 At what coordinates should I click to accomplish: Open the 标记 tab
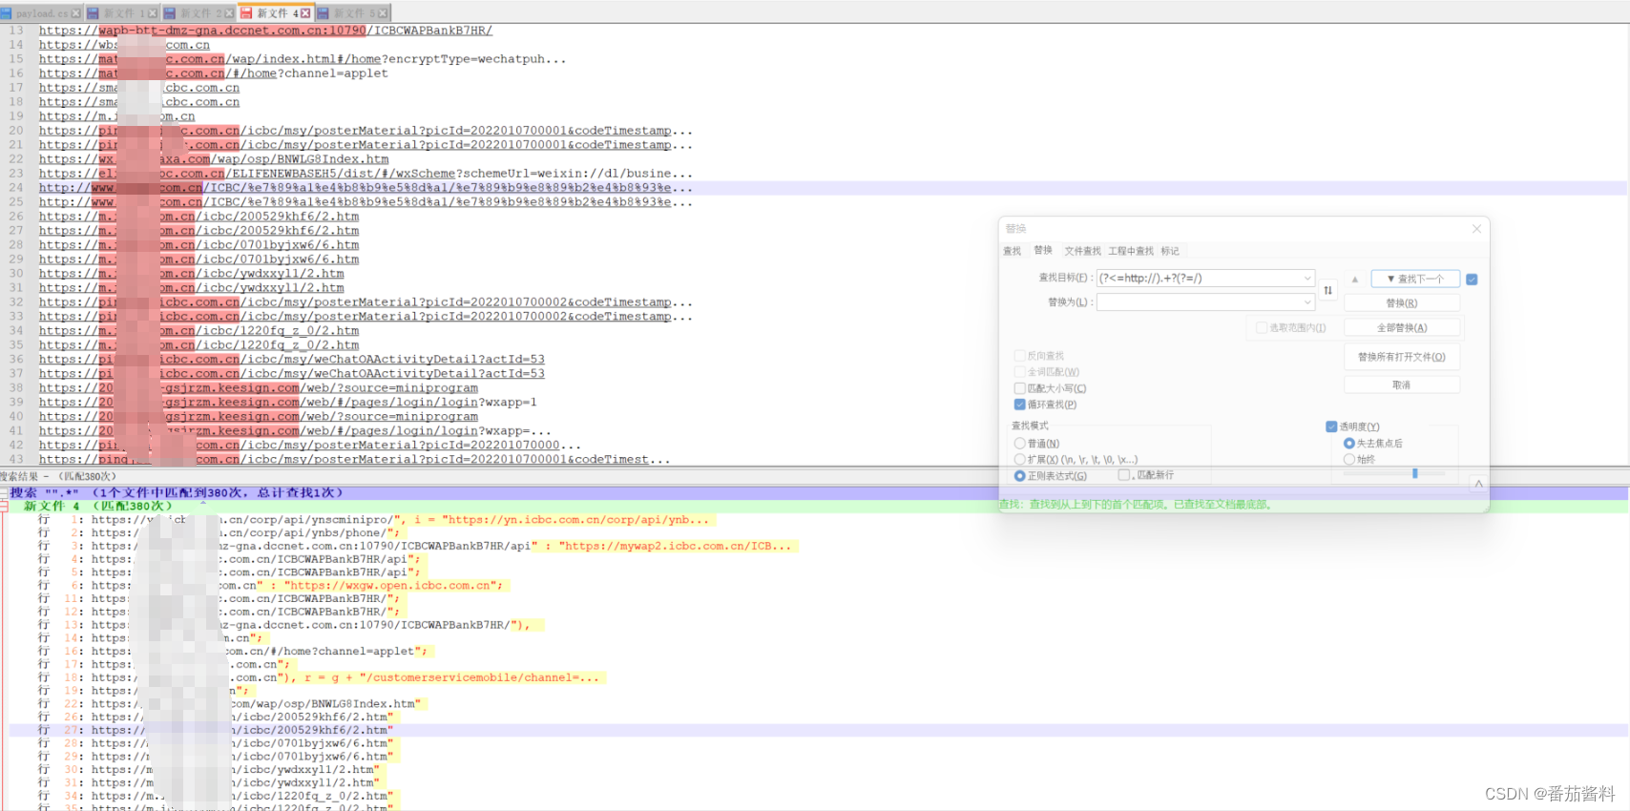[x=1170, y=251]
